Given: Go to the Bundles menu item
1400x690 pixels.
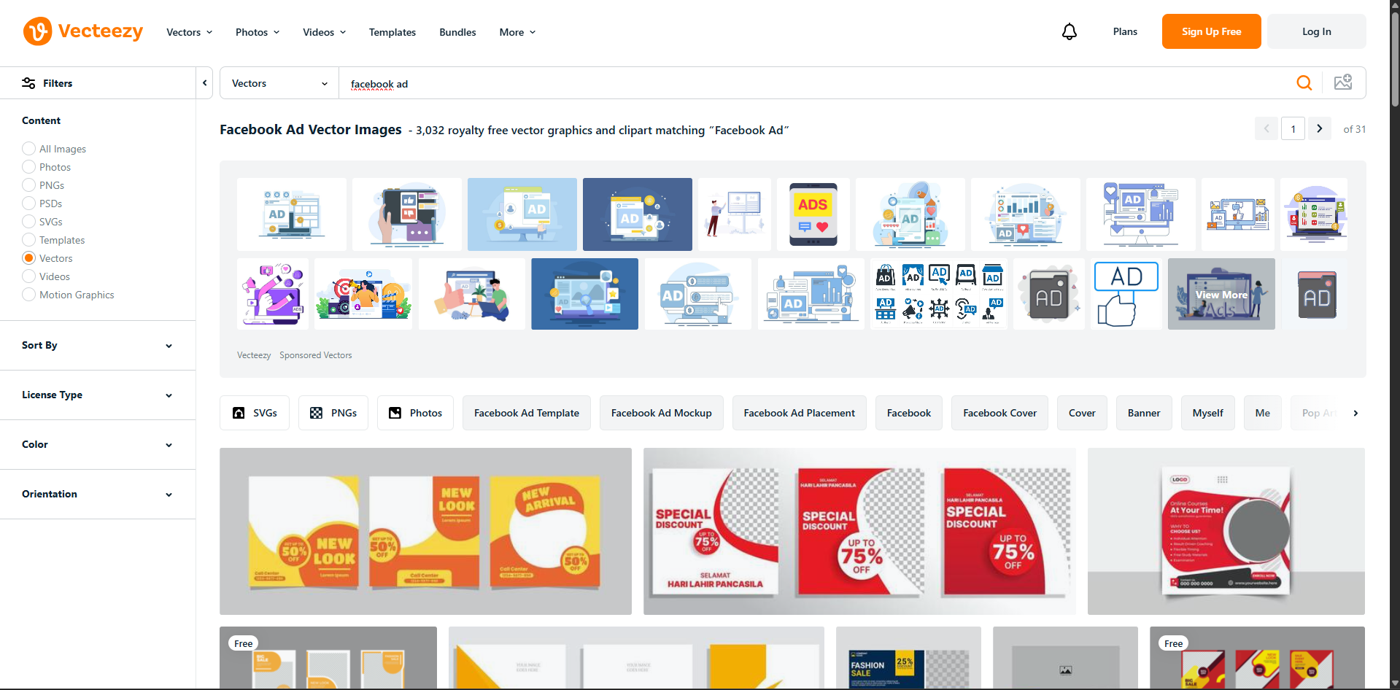Looking at the screenshot, I should coord(457,32).
